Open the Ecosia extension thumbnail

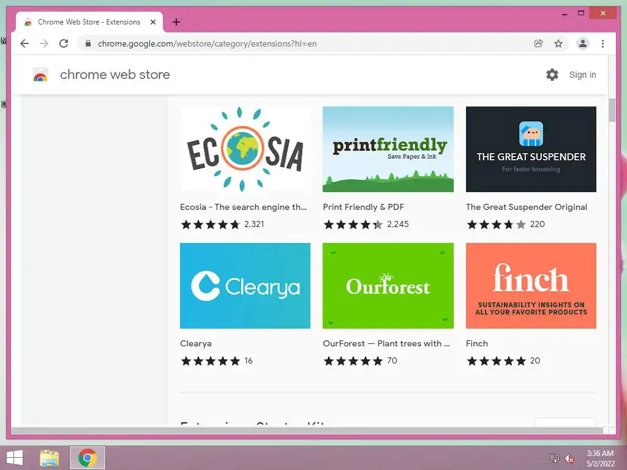(245, 149)
